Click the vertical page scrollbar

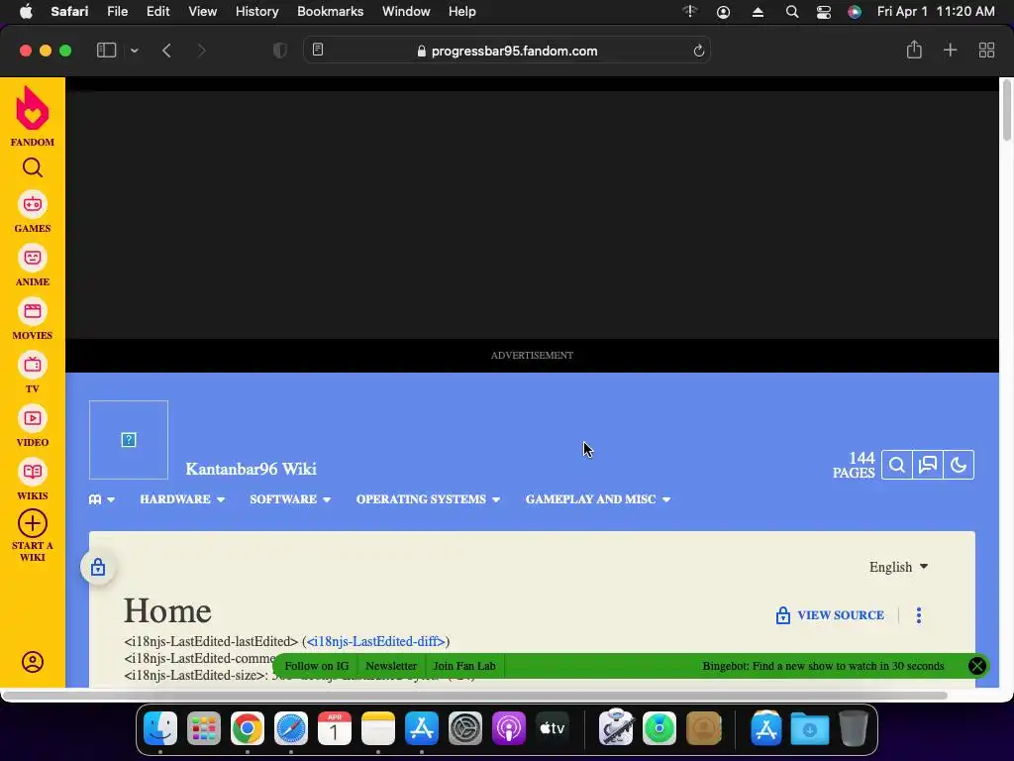(x=1007, y=109)
